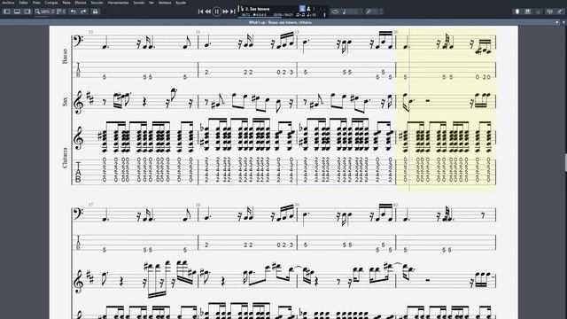Click the tempo value in the LCD
Viewport: 567px width, 319px height.
pyautogui.click(x=311, y=15)
